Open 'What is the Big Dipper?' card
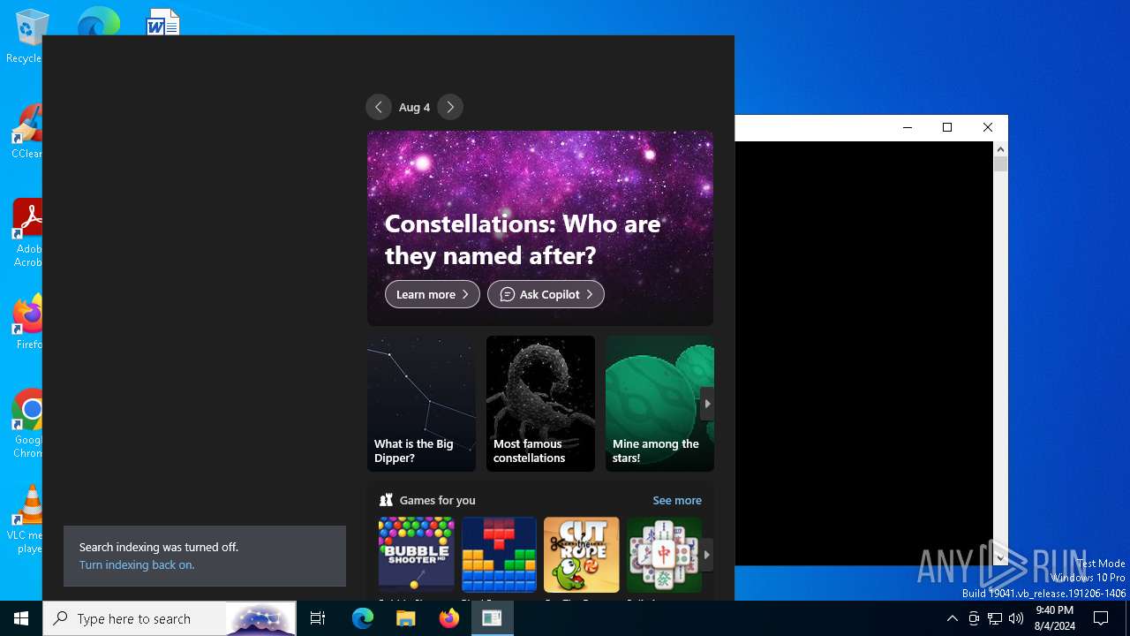This screenshot has height=636, width=1130. point(421,403)
